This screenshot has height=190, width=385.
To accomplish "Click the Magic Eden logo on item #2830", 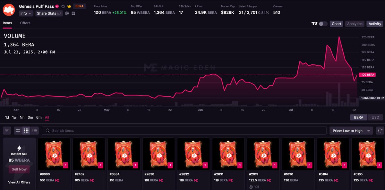I will pyautogui.click(x=161, y=180).
